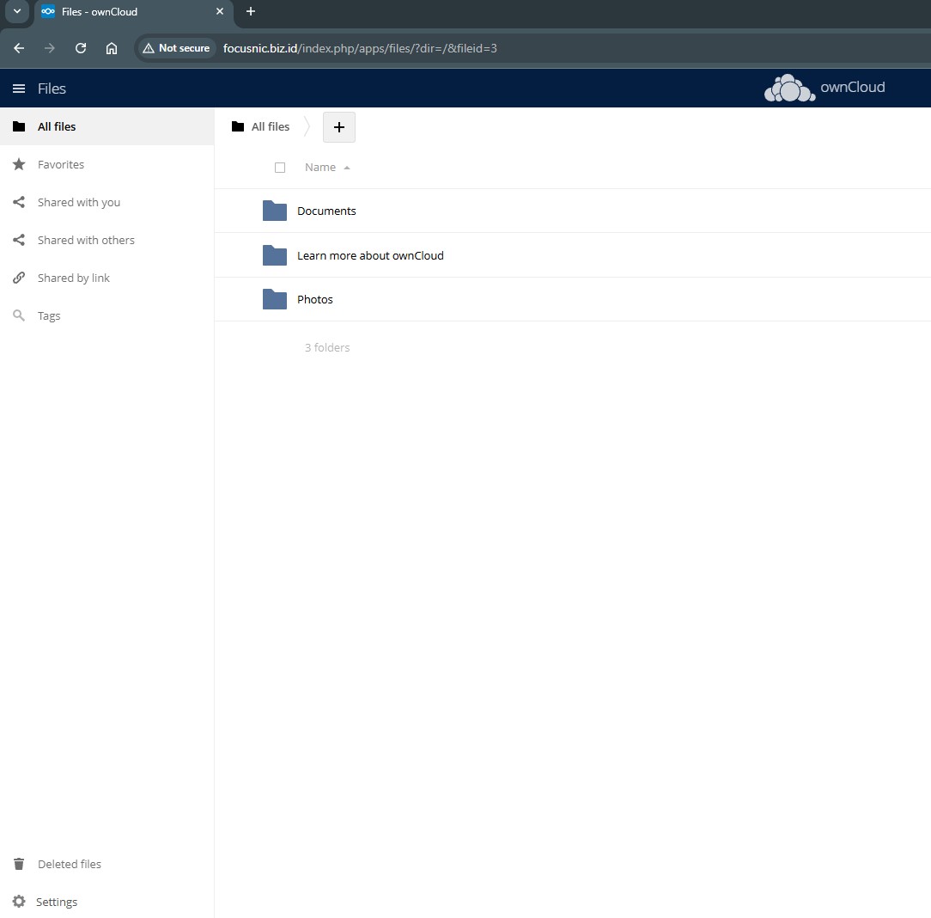Sort files by Name column arrow

tap(347, 168)
